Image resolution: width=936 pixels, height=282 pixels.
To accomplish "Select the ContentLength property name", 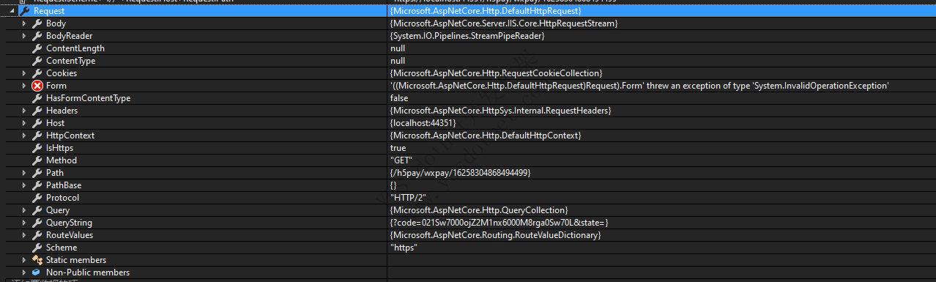I will point(75,48).
